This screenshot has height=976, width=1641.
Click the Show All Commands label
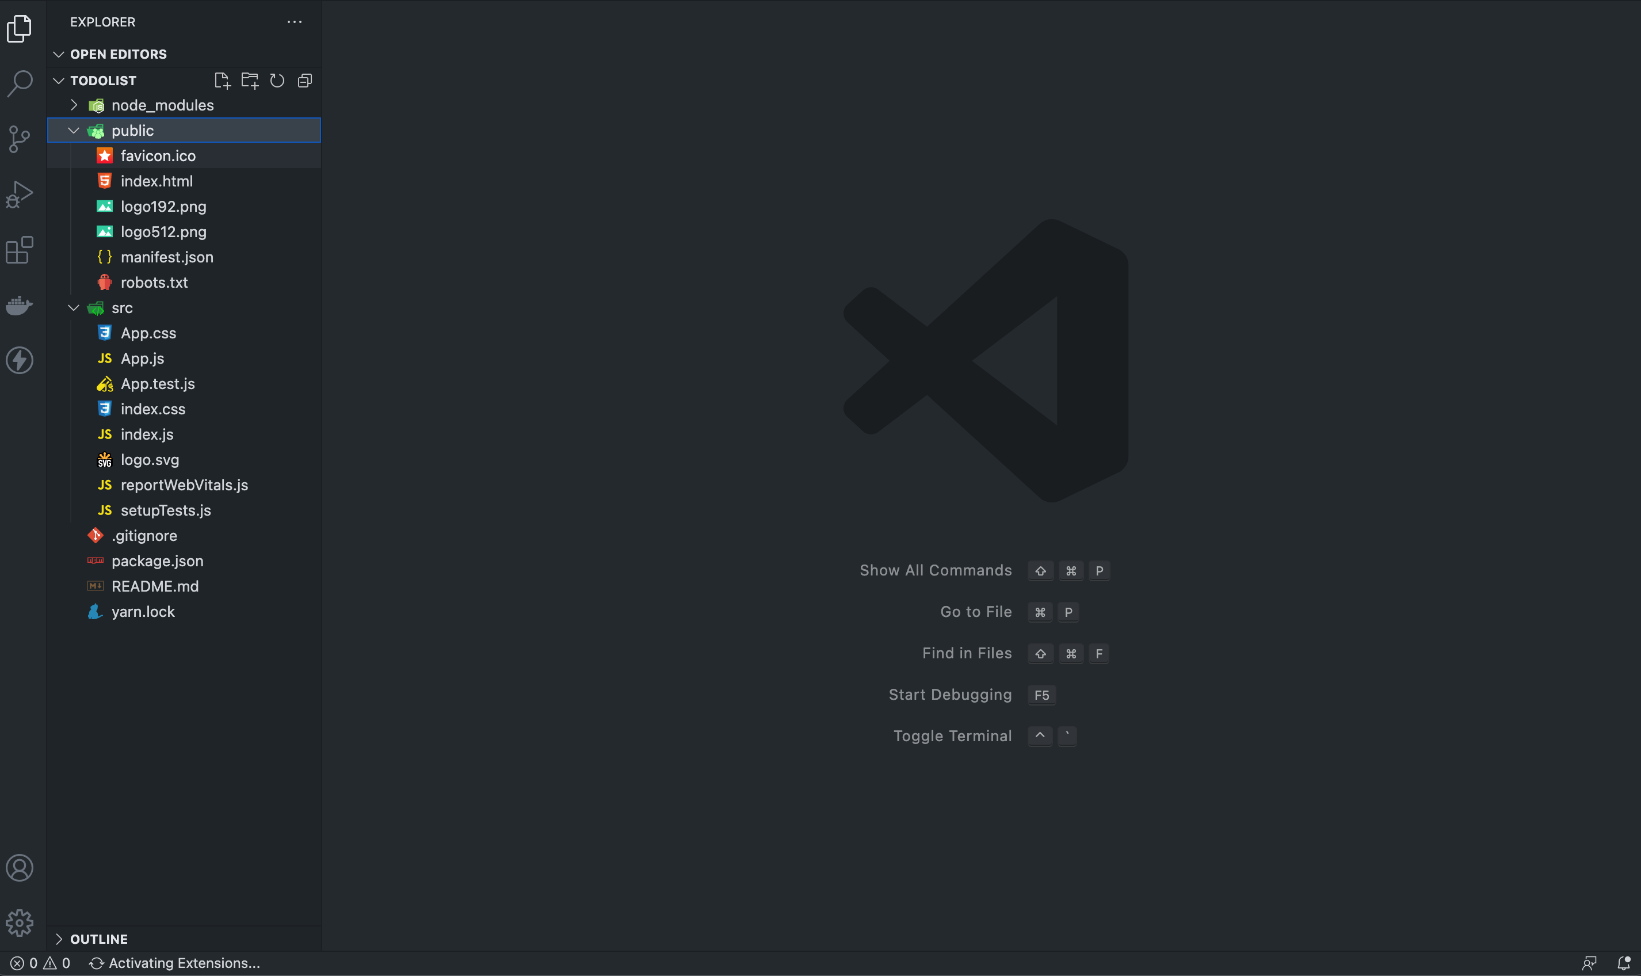coord(936,570)
